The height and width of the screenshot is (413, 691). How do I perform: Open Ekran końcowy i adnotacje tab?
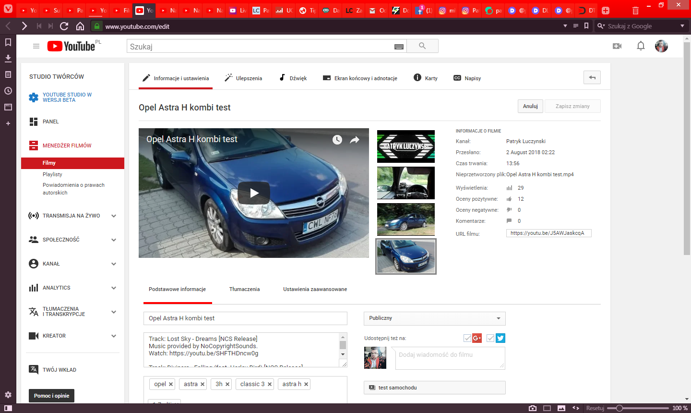(x=360, y=78)
